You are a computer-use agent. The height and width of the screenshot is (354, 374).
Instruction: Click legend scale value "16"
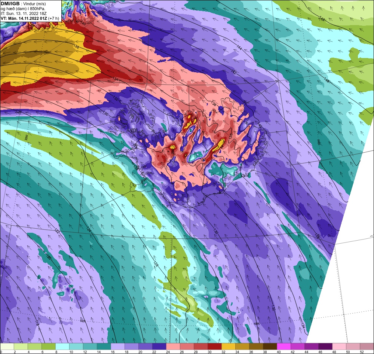[x=113, y=352]
